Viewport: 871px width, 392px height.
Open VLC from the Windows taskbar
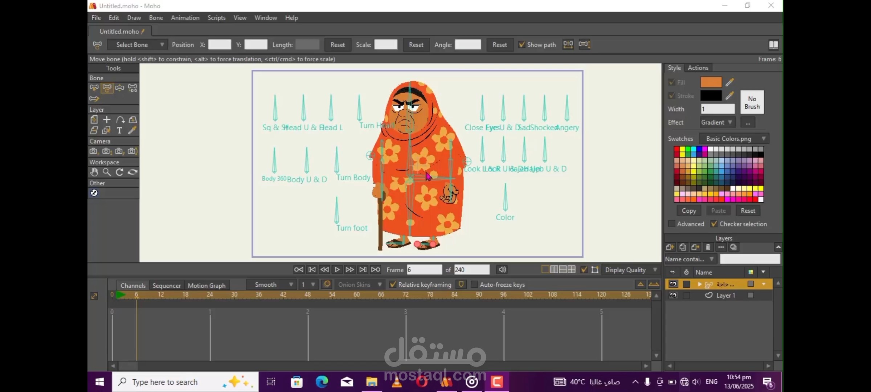397,382
